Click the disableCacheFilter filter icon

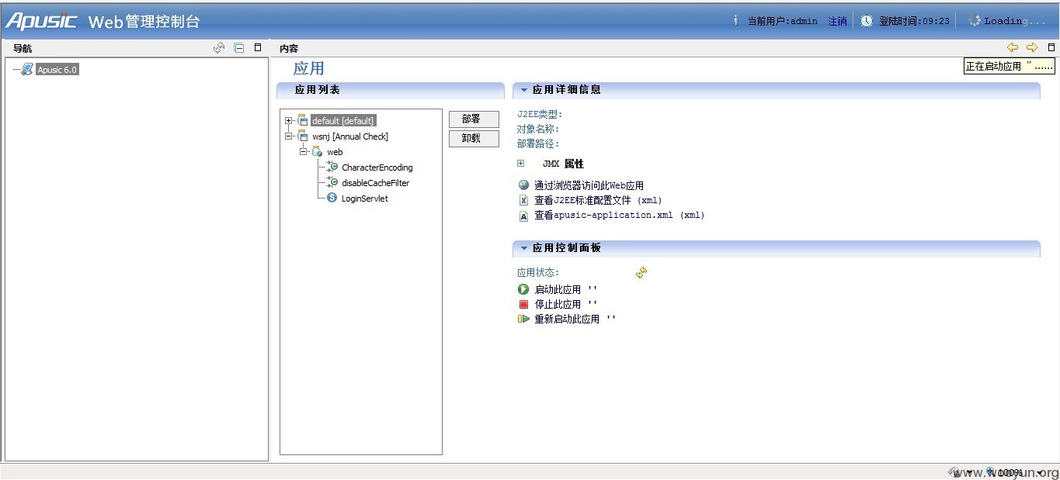pos(332,182)
